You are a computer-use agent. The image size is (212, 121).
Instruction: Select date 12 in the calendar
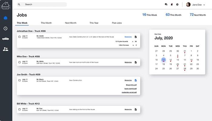point(171,60)
